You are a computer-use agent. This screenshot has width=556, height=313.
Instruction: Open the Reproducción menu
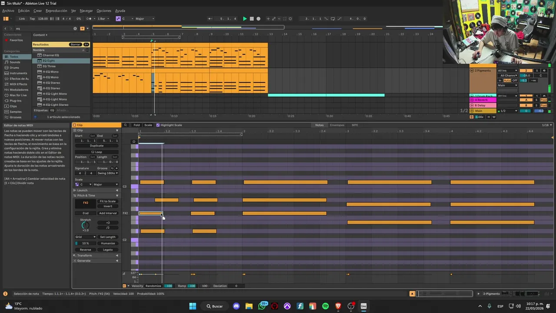click(56, 10)
